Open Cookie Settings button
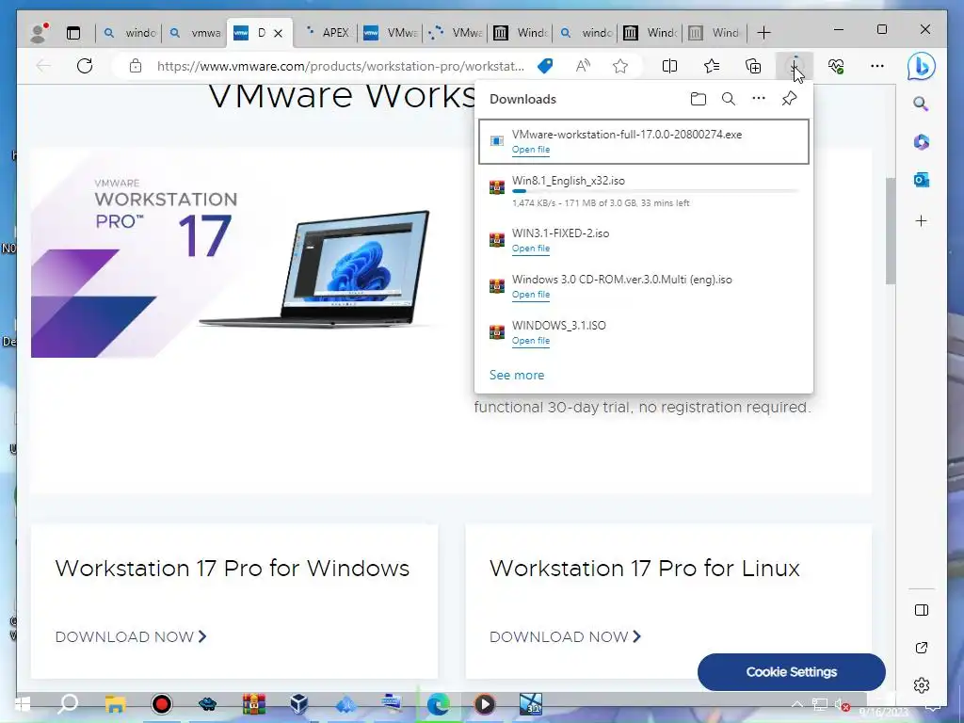 tap(791, 672)
